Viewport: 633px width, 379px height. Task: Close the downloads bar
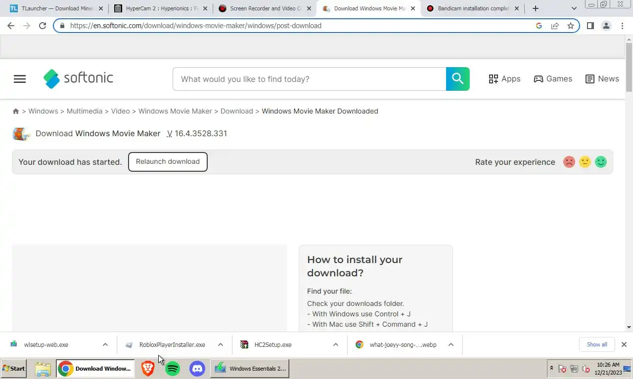[624, 344]
